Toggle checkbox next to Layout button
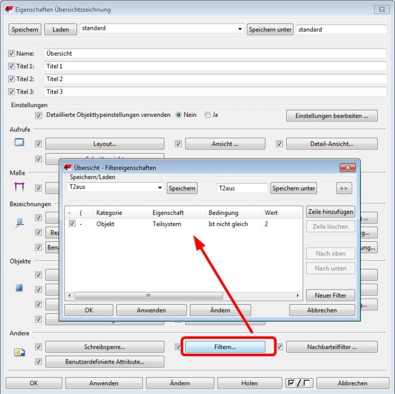395x394 pixels. click(38, 143)
